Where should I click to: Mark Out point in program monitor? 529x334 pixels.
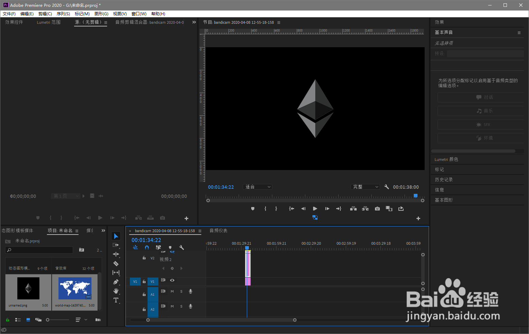[276, 209]
